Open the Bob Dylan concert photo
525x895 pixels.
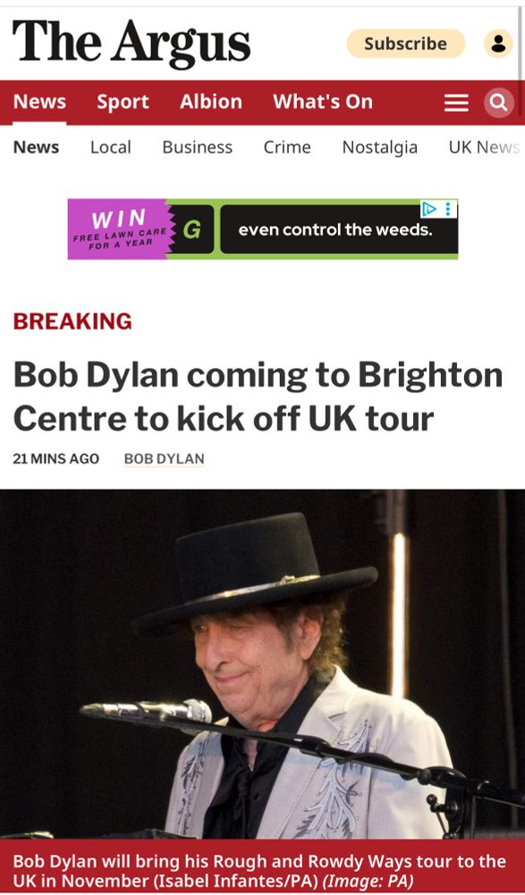263,664
